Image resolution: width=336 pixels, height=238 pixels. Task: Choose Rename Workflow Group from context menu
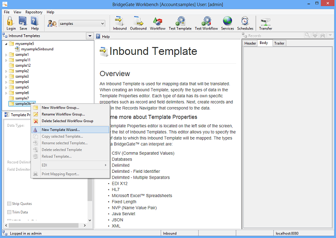[70, 114]
